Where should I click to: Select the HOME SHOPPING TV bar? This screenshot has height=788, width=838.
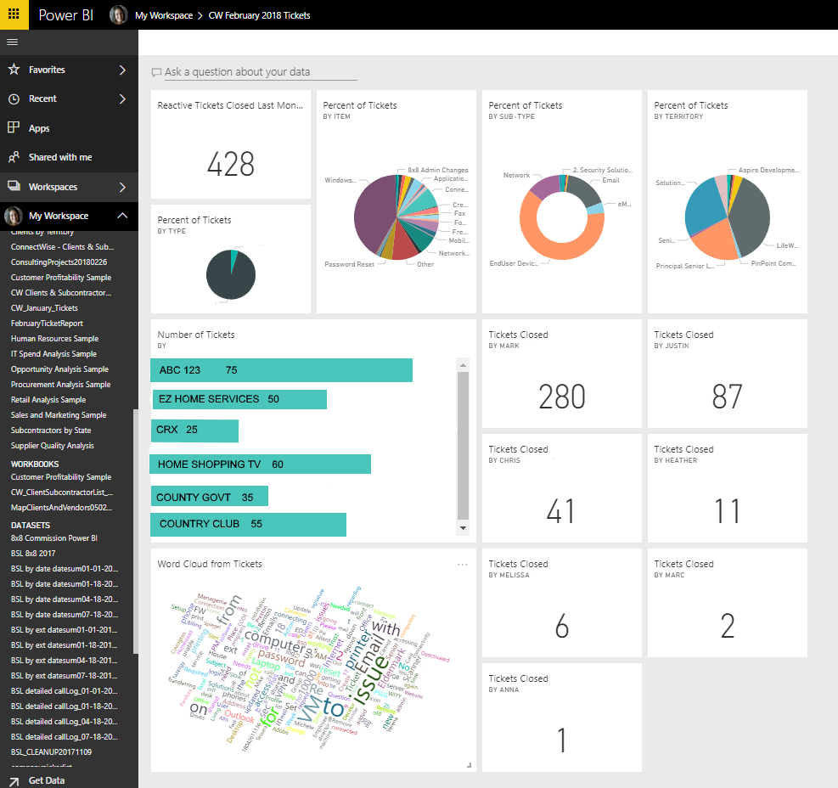pyautogui.click(x=261, y=464)
